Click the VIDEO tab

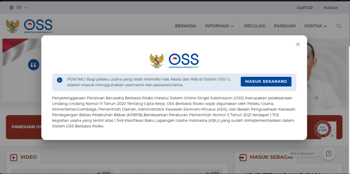24,157
